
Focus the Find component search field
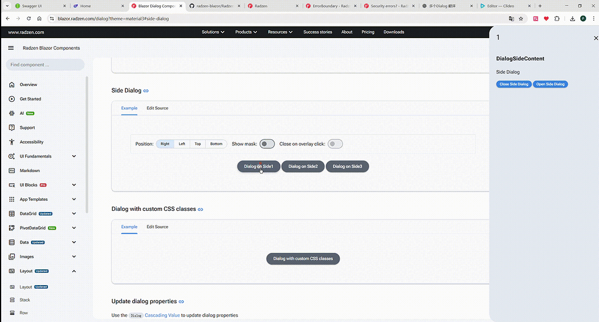tap(45, 64)
